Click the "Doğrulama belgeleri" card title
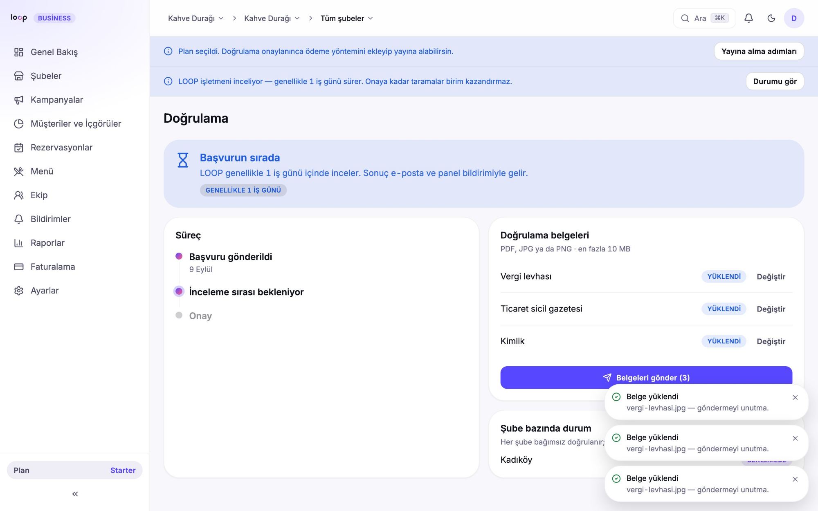This screenshot has height=511, width=818. (544, 235)
